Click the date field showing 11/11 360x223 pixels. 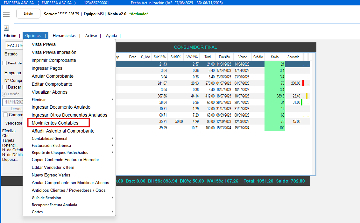click(13, 102)
